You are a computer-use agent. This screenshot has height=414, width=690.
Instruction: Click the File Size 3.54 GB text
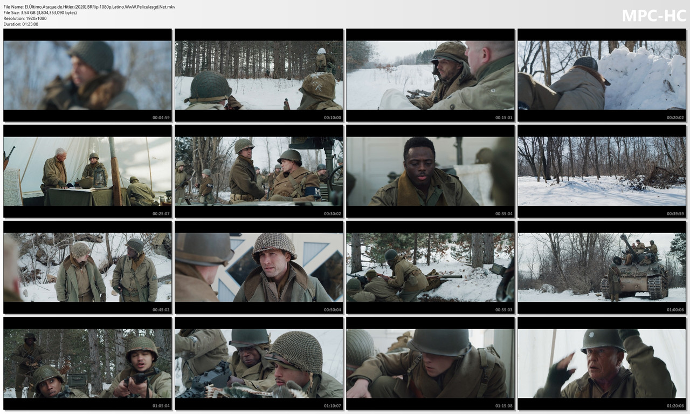(40, 12)
